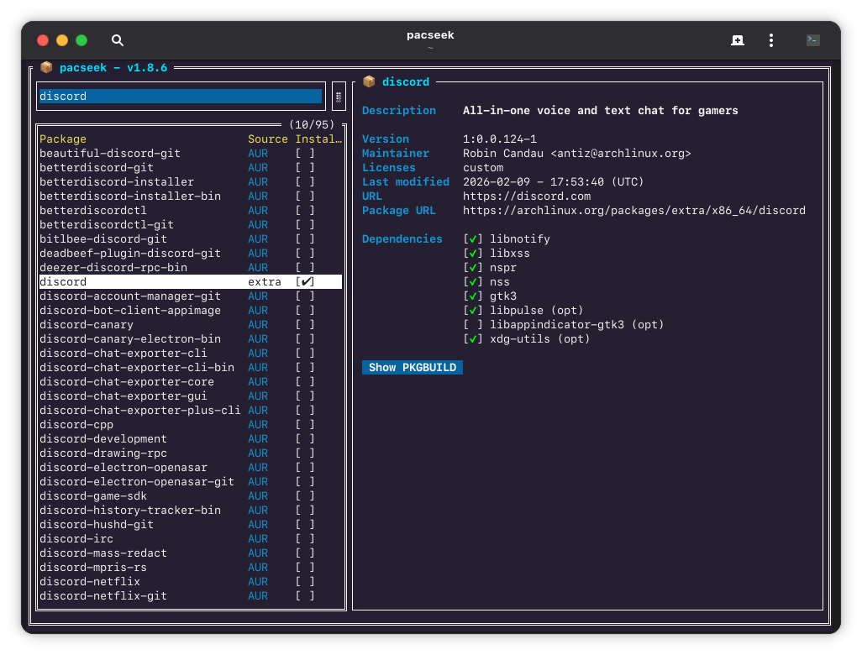Screen dimensions: 862x655
Task: Click the (10/95) result counter
Action: pos(312,125)
